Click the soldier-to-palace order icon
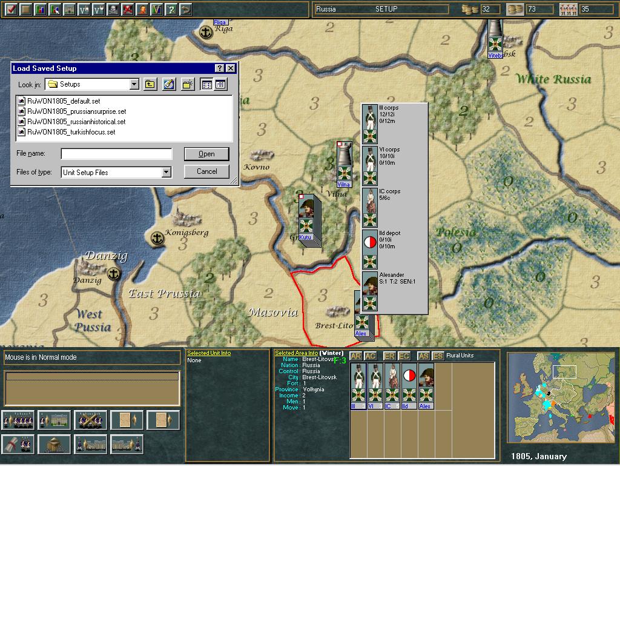This screenshot has width=620, height=633. coord(54,420)
